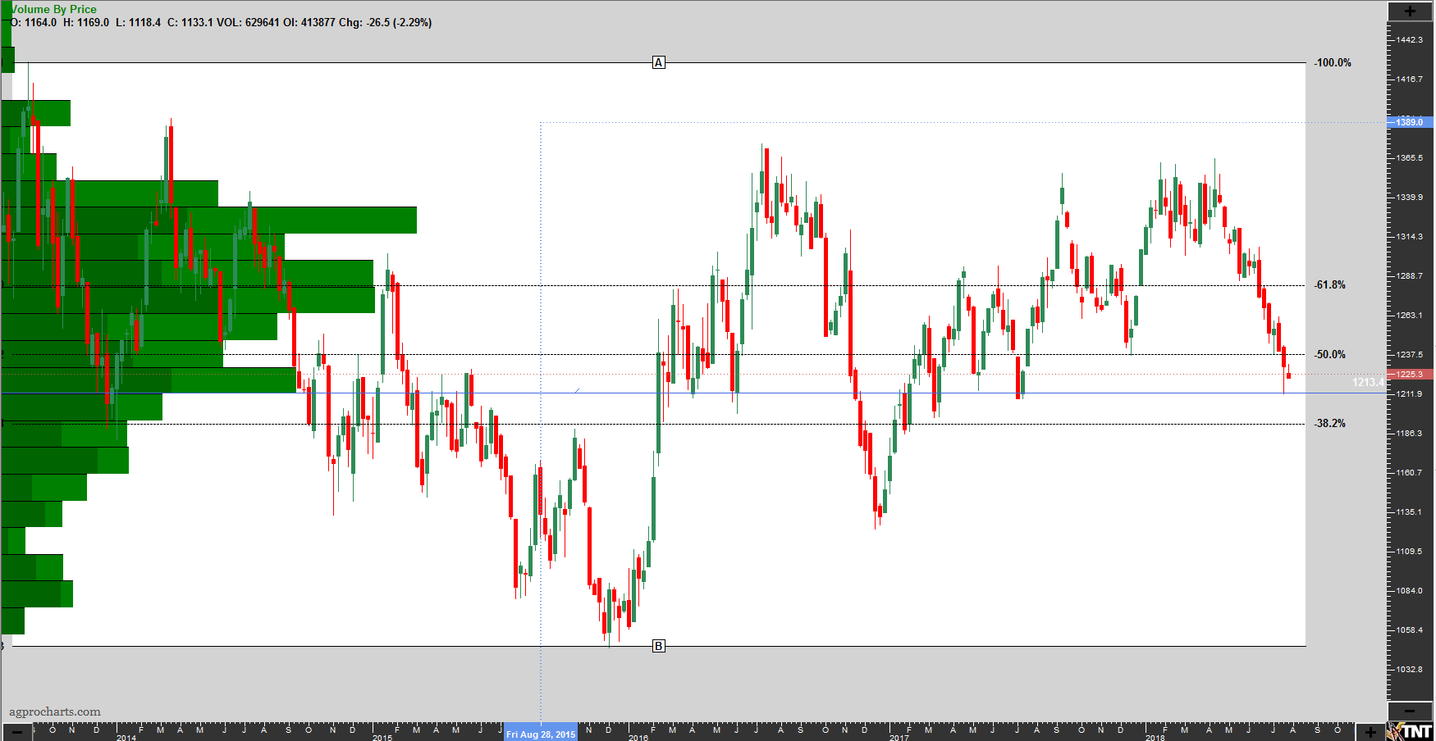1436x741 pixels.
Task: Click the Volume By Price title
Action: click(x=53, y=9)
